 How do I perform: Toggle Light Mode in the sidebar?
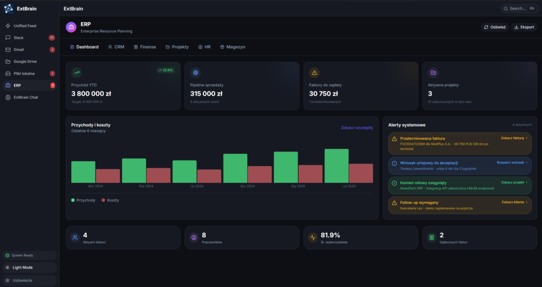pyautogui.click(x=29, y=267)
